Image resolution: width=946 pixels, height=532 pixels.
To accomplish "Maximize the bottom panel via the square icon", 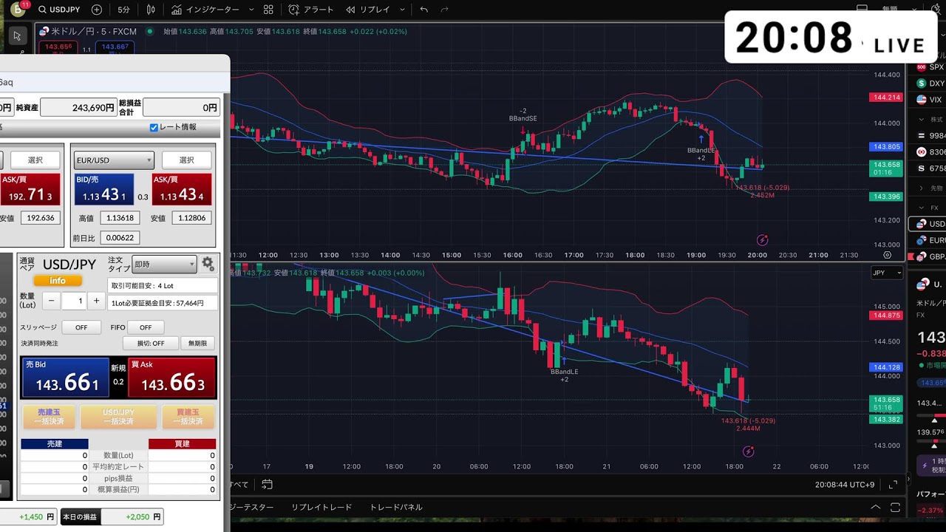I will [x=895, y=508].
